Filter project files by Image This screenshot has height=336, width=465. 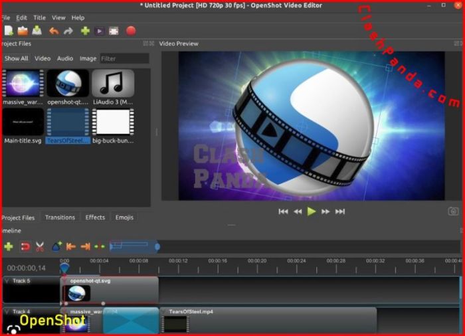tap(88, 58)
